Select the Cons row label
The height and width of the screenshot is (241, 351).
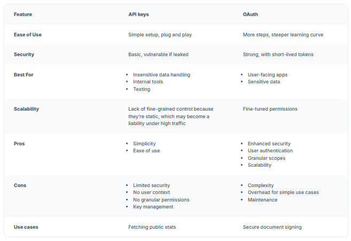click(x=20, y=185)
